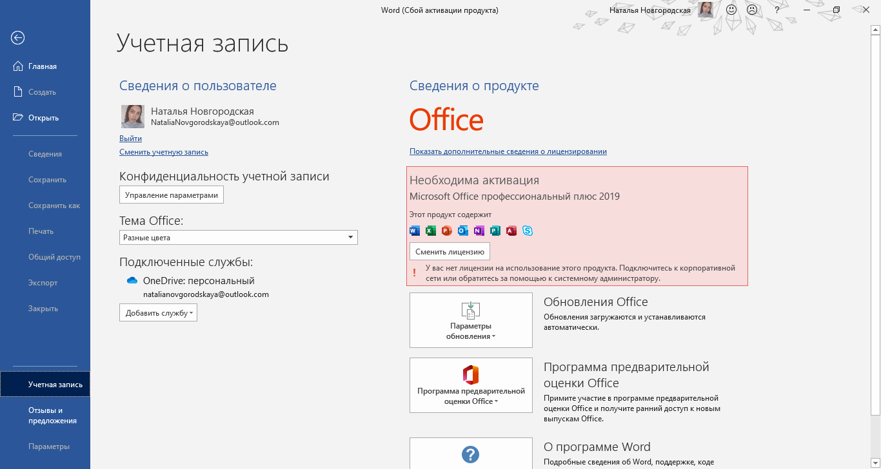Open the Печать page
Screen dimensions: 881x469
click(45, 231)
